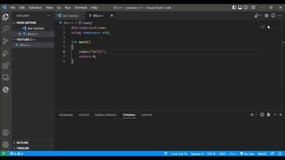Open the View menu
This screenshot has height=160, width=285.
pos(49,8)
